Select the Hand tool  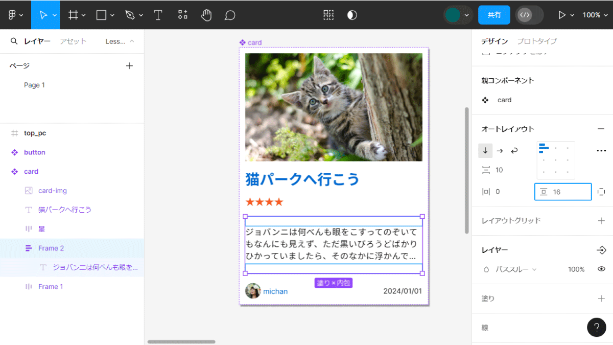point(206,15)
